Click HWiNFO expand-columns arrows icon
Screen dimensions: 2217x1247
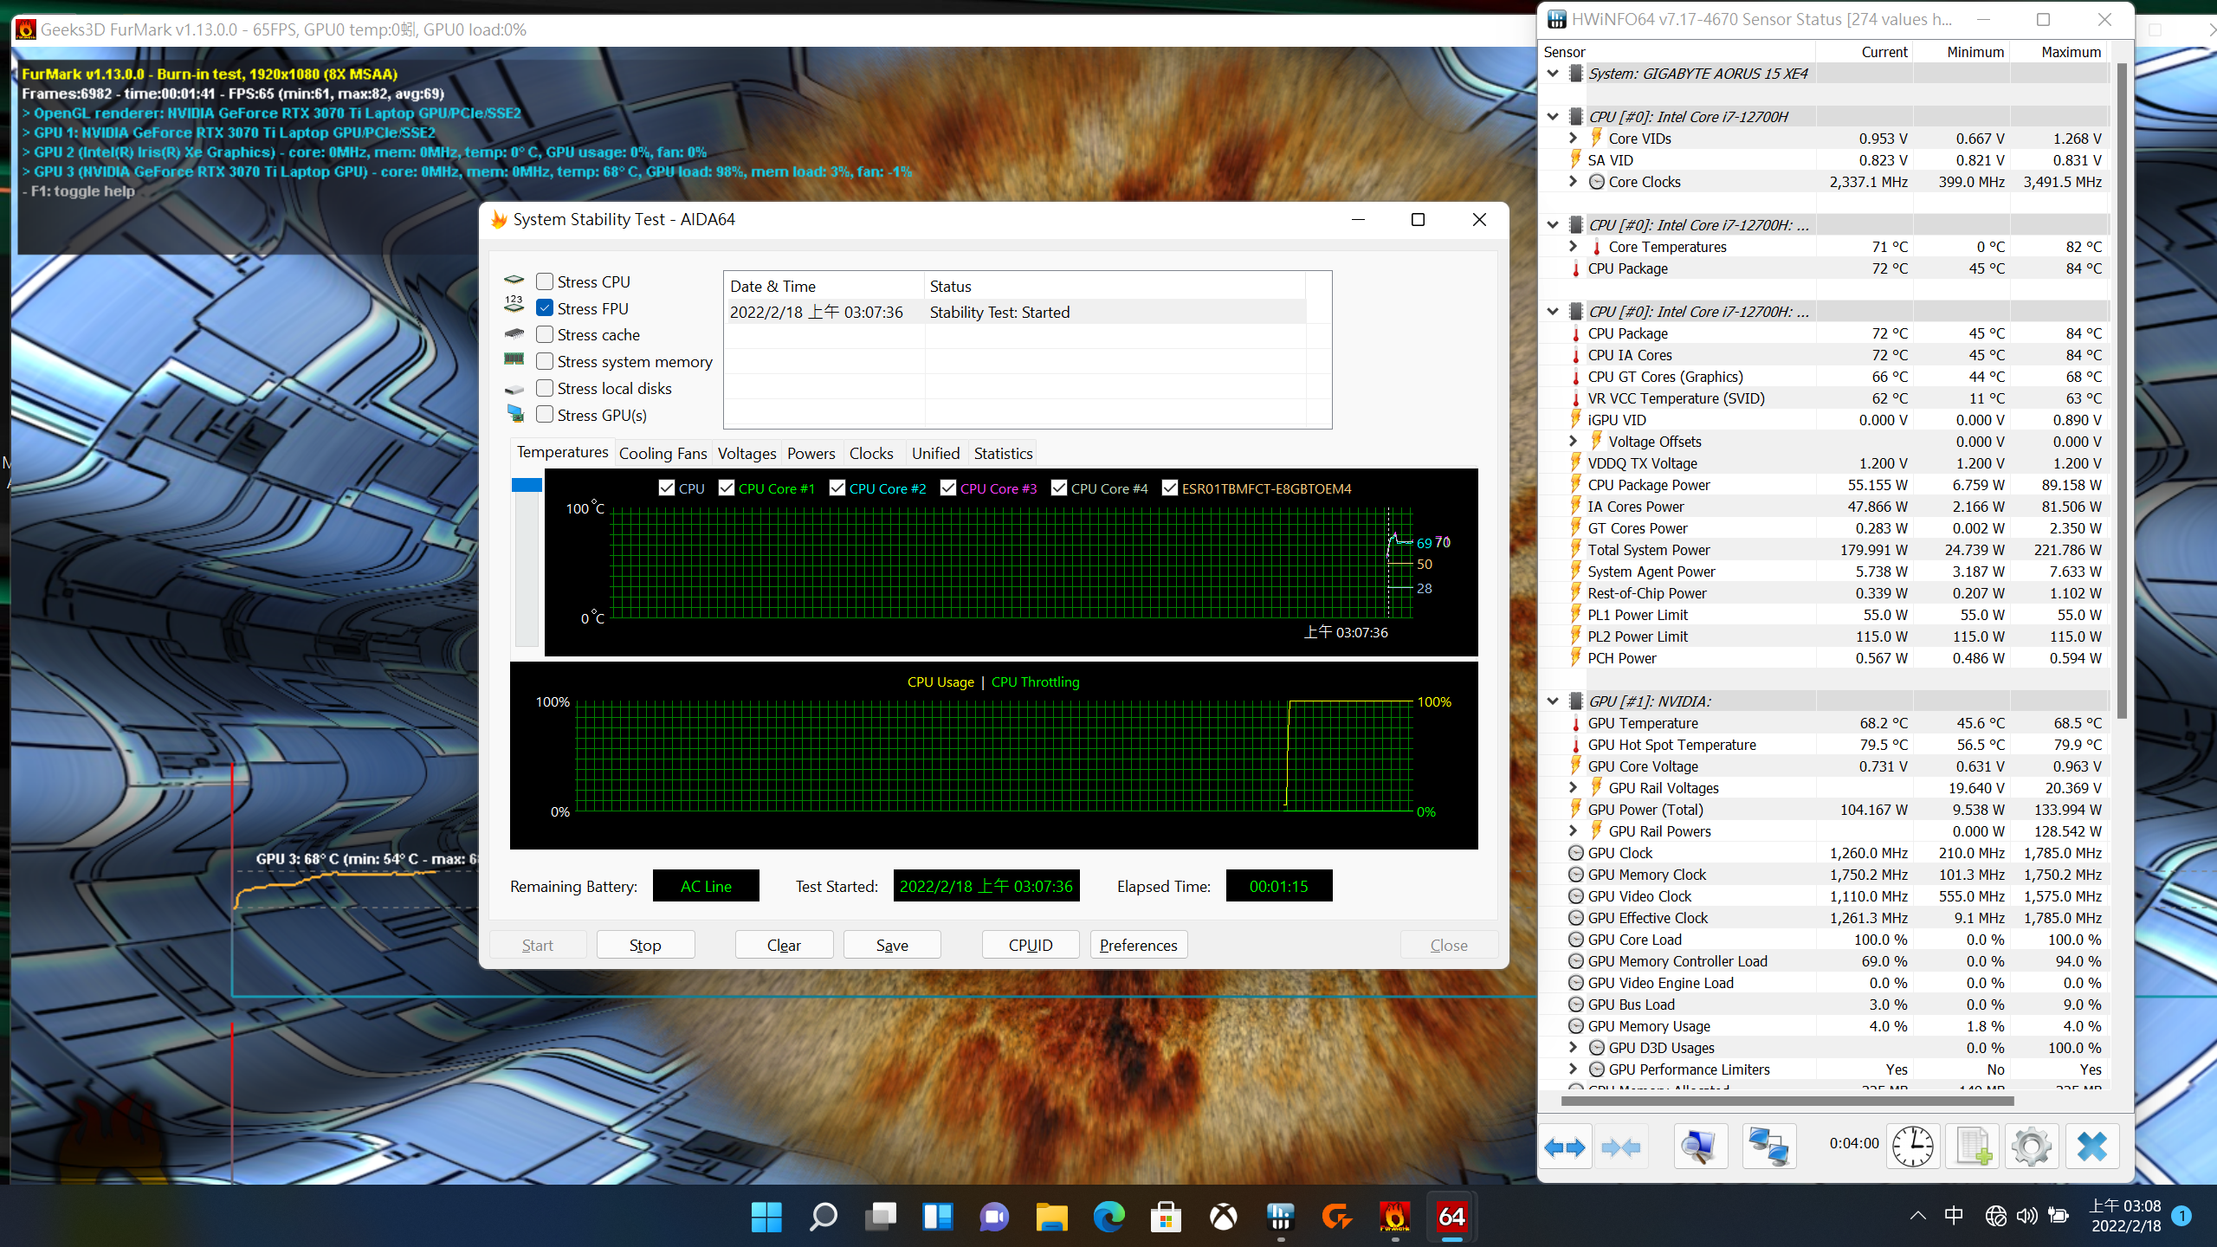[1564, 1147]
